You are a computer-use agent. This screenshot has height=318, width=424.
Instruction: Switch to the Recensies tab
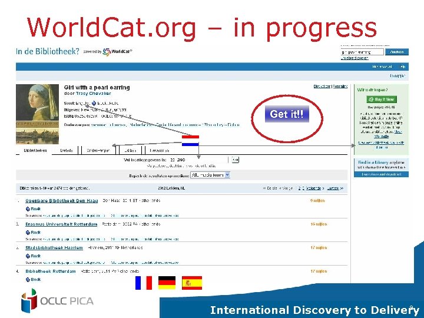[x=160, y=150]
